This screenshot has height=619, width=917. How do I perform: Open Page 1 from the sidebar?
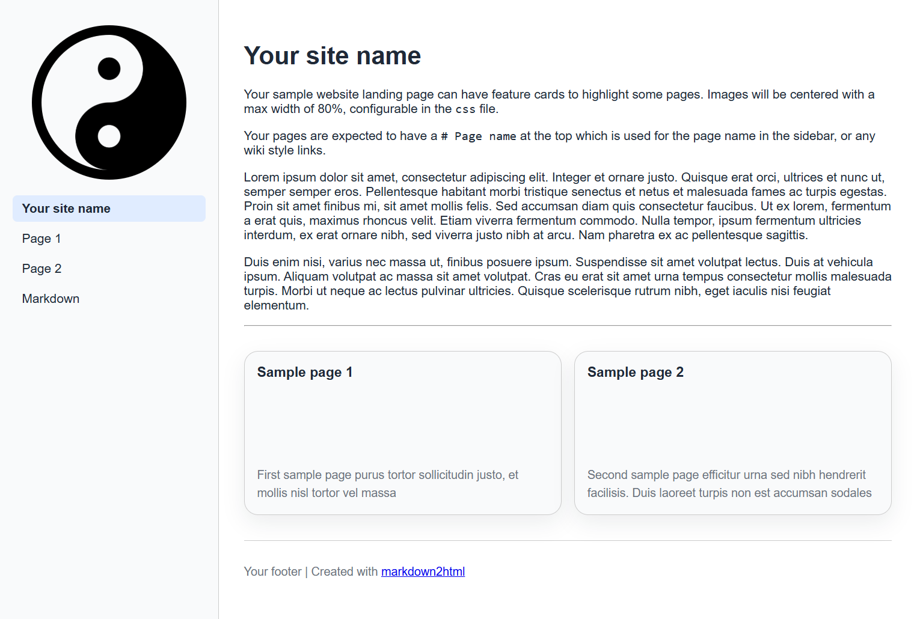tap(41, 238)
